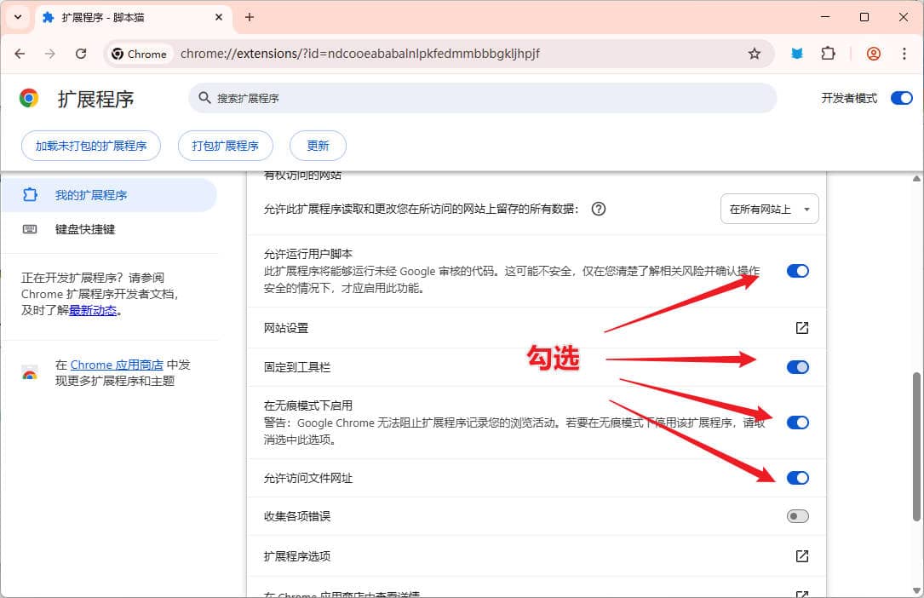Click the Chrome site info chip
This screenshot has height=598, width=924.
(139, 54)
